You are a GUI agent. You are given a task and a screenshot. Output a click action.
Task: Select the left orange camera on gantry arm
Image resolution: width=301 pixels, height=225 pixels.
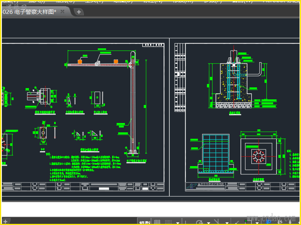tap(80, 61)
